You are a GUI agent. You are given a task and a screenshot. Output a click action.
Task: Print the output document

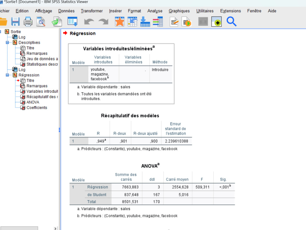[x=28, y=21]
